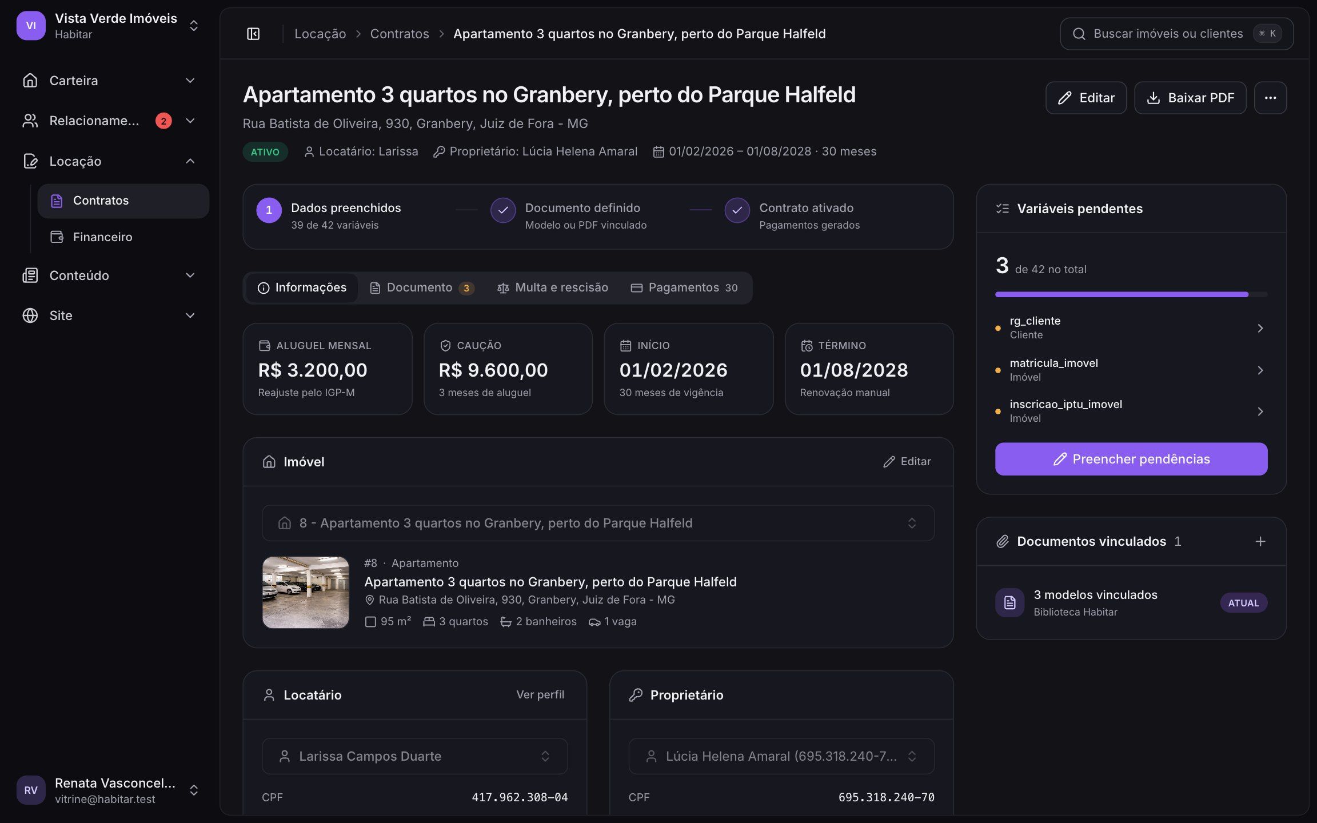This screenshot has height=823, width=1317.
Task: Click Baixar PDF button
Action: [1190, 98]
